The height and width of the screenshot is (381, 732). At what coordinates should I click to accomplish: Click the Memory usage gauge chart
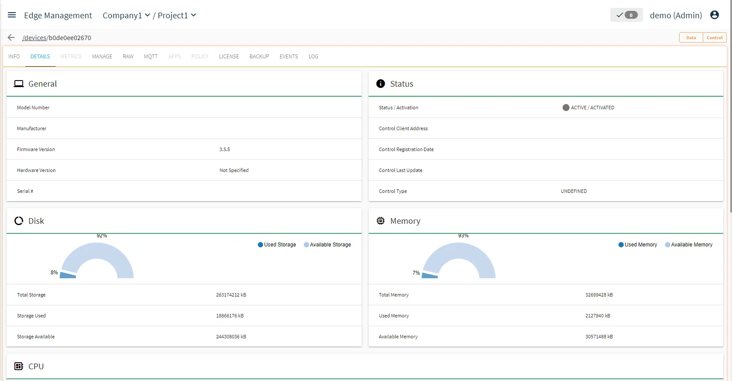tap(459, 260)
